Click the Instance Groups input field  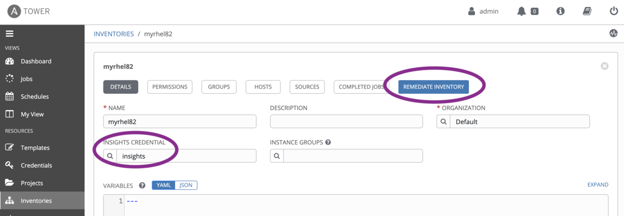pos(353,156)
